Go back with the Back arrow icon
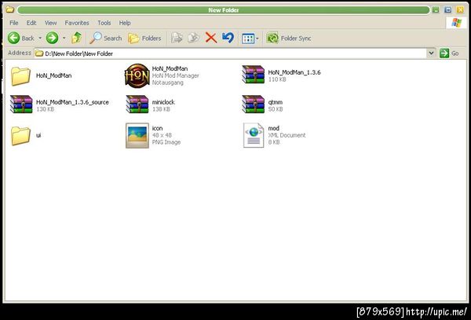The height and width of the screenshot is (320, 471). (13, 39)
